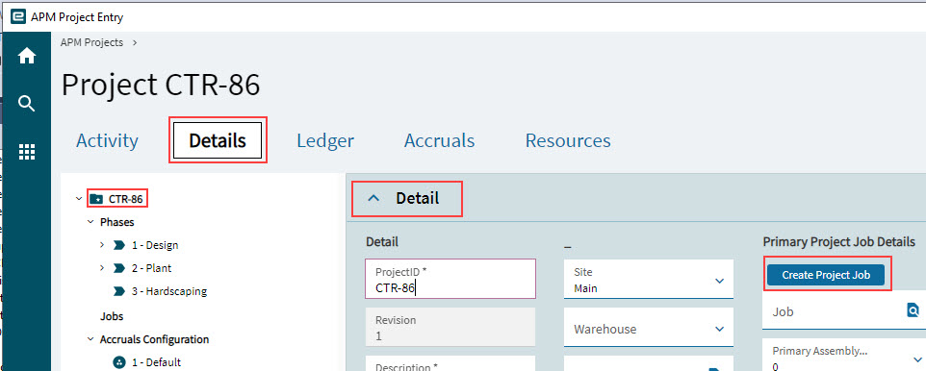Switch to the Ledger tab
The image size is (926, 371).
tap(325, 141)
